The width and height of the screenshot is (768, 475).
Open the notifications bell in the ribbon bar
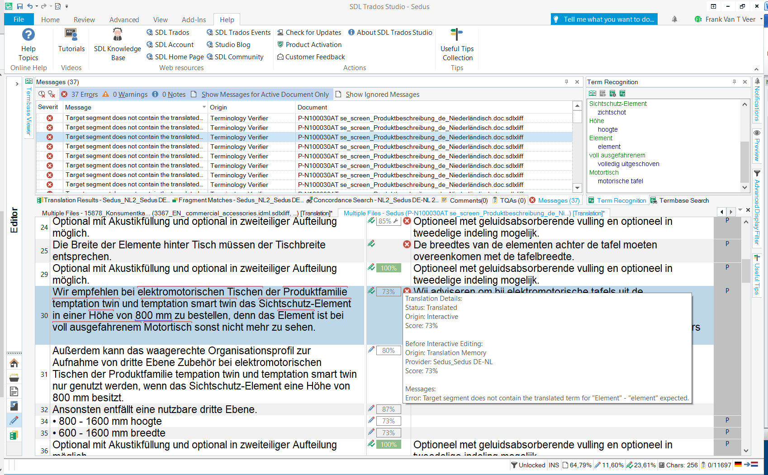point(674,19)
